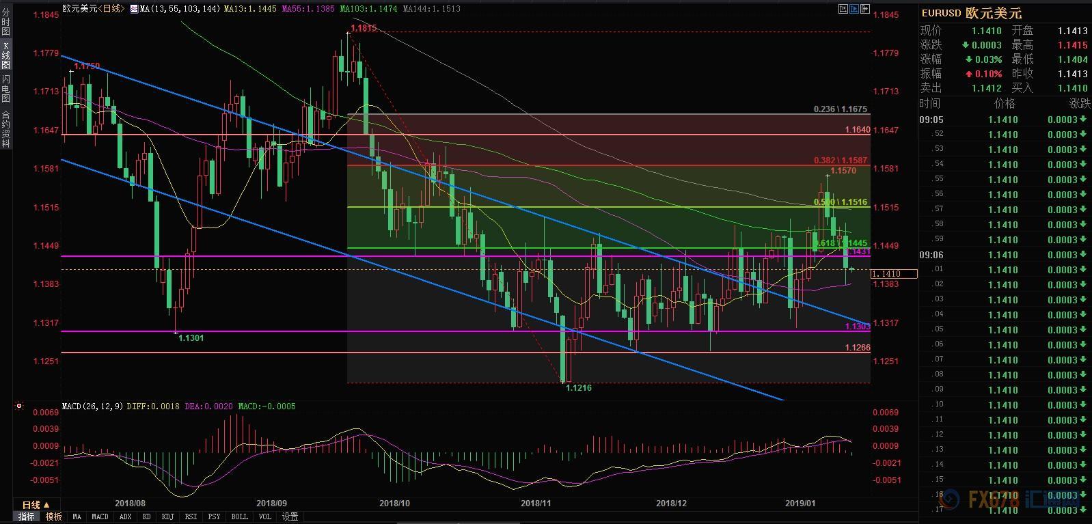1092x524 pixels.
Task: Toggle the KDJ indicator
Action: click(x=167, y=516)
